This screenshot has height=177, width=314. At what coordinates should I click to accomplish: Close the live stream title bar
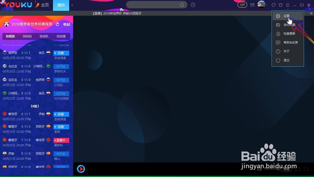pos(311,14)
